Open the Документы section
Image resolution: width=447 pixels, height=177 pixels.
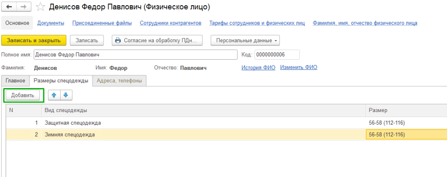pos(51,23)
